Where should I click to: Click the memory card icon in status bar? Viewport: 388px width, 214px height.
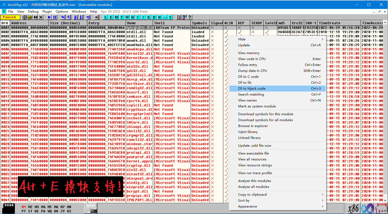pos(8,209)
